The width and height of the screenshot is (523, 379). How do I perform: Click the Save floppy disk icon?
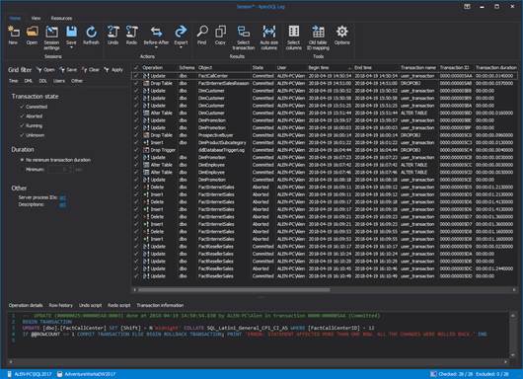(x=71, y=32)
